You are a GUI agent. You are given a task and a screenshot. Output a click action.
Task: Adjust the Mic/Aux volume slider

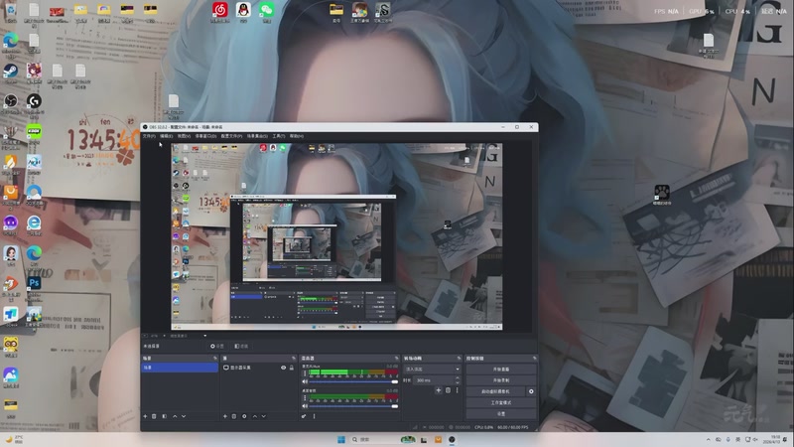tap(353, 381)
